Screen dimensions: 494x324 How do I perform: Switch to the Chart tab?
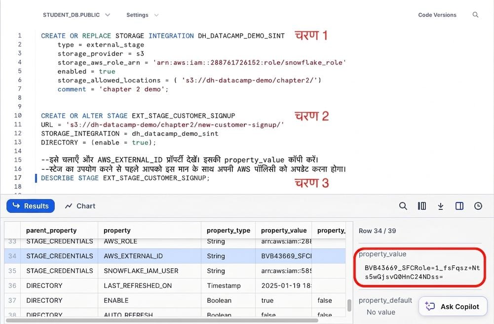pos(80,206)
